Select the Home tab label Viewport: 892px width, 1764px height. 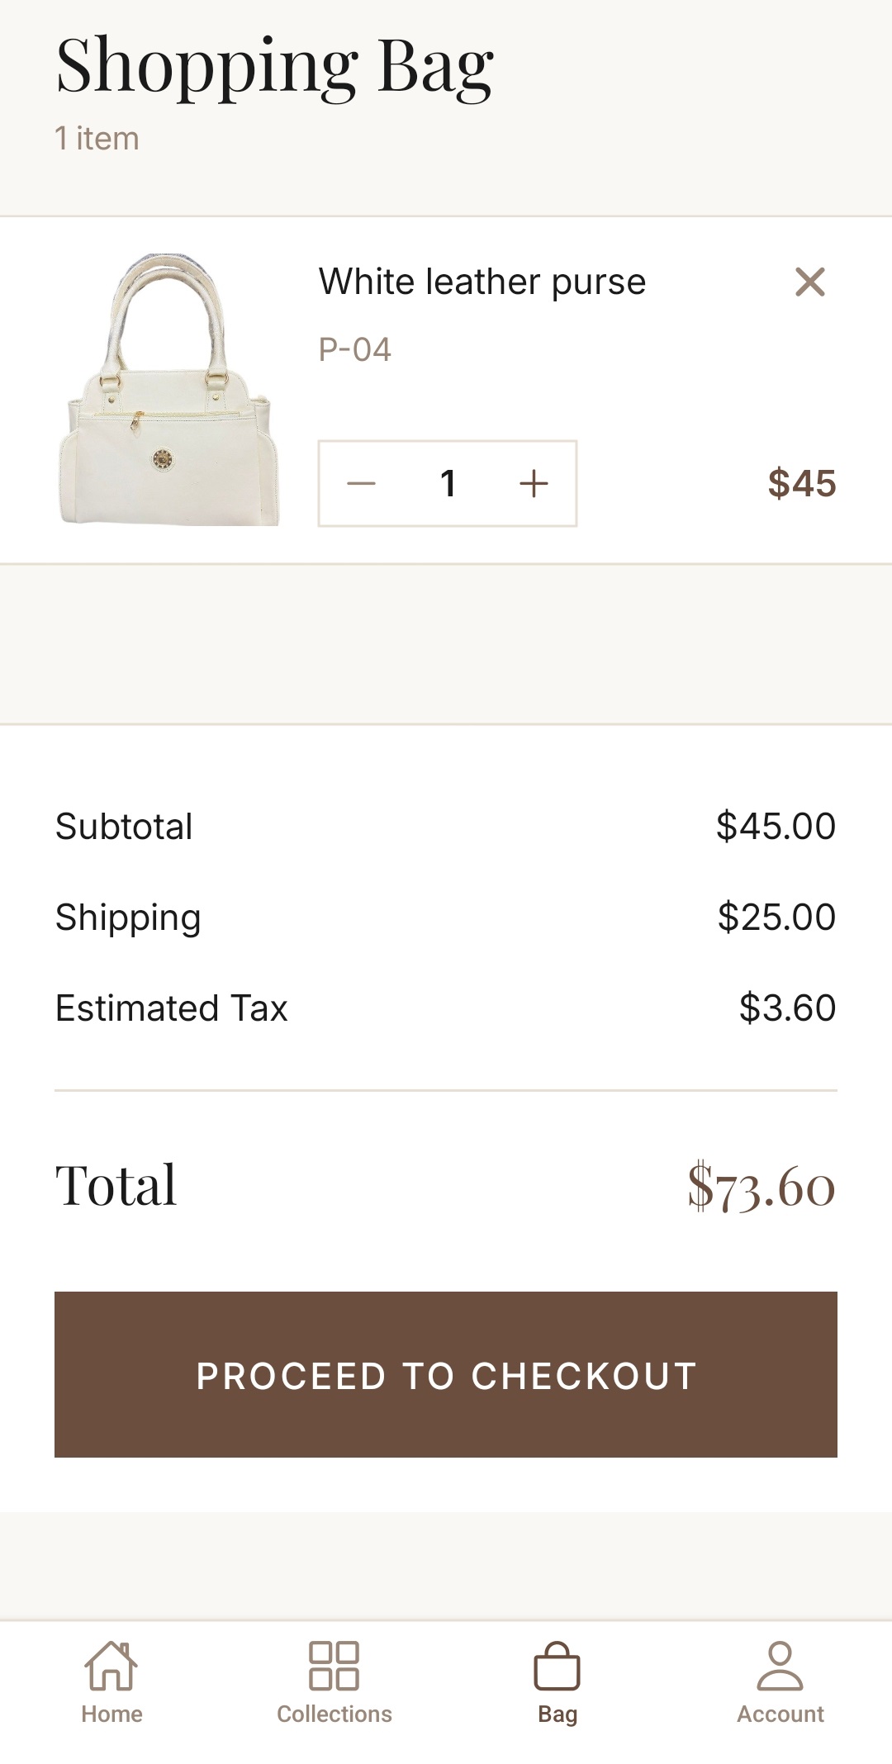click(x=111, y=1714)
